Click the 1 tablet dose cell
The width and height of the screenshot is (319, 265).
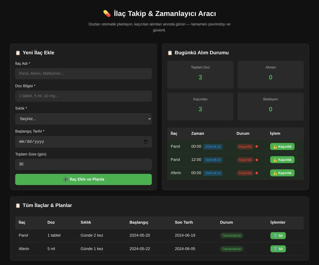(54, 235)
